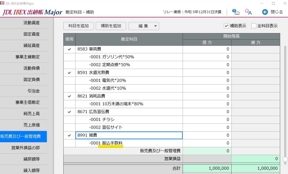Toggle the use checkmark for 8591 水道光熱費
Image resolution: width=288 pixels, height=174 pixels.
[69, 73]
